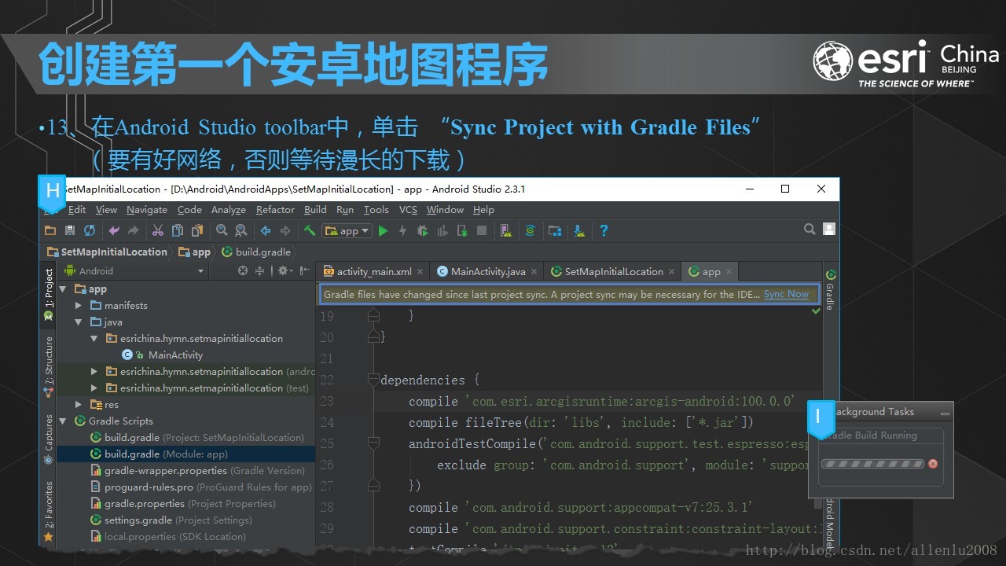Click the Replace magnifier icon
Image resolution: width=1006 pixels, height=566 pixels.
241,230
